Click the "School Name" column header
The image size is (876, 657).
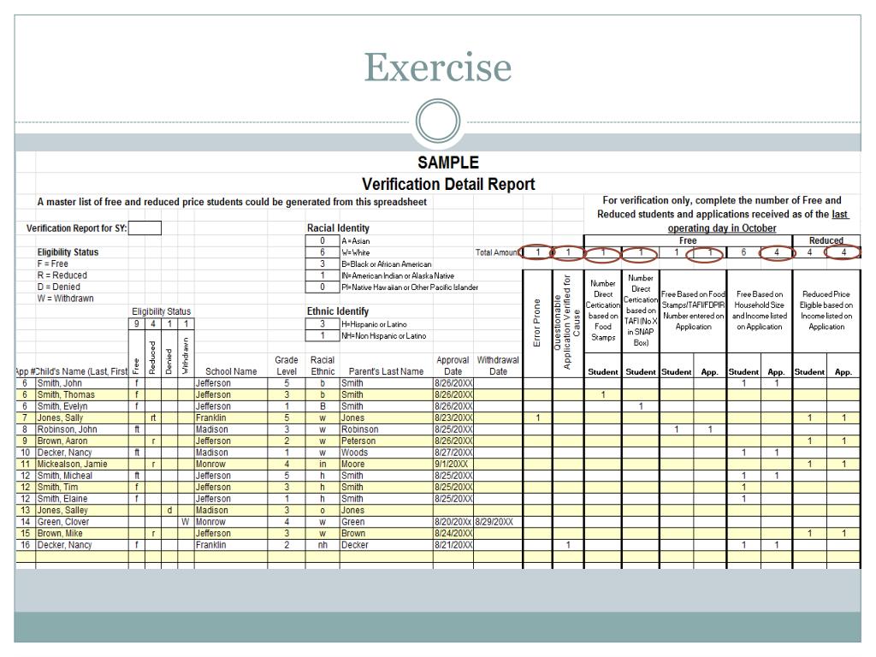(231, 371)
